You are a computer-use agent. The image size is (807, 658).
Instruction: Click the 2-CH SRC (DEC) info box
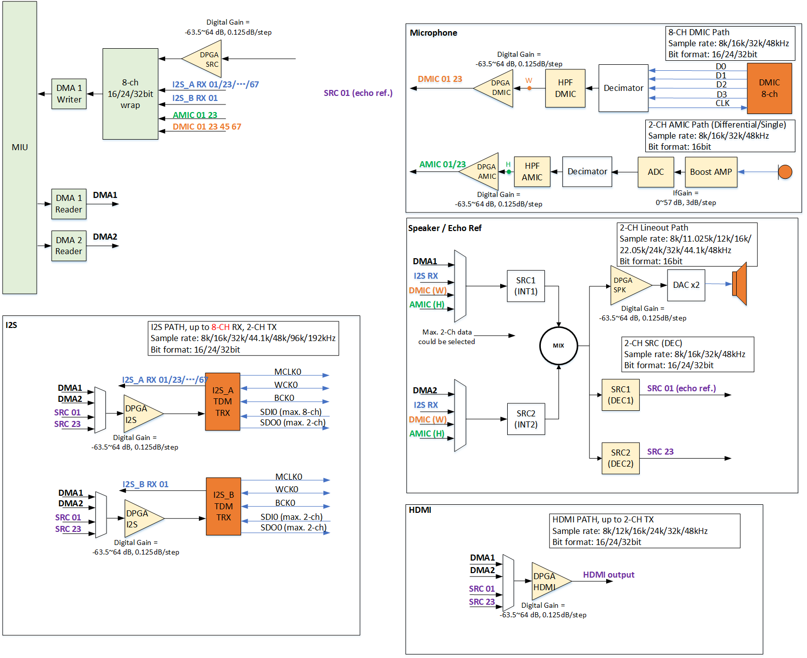pos(687,354)
